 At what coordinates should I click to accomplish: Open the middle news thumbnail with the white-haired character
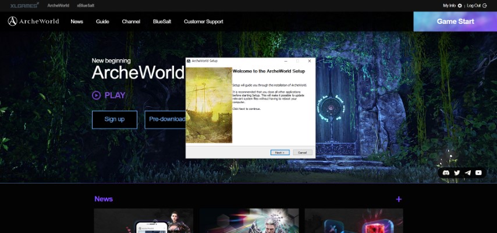(x=249, y=221)
